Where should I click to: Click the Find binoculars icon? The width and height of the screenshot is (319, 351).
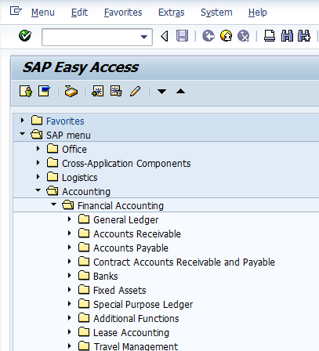(287, 36)
